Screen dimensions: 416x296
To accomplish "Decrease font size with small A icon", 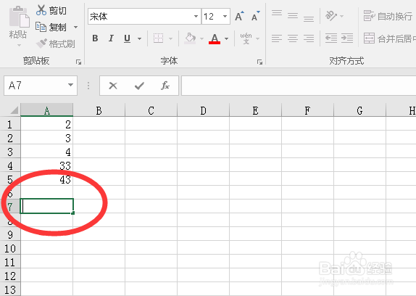I will pyautogui.click(x=256, y=17).
